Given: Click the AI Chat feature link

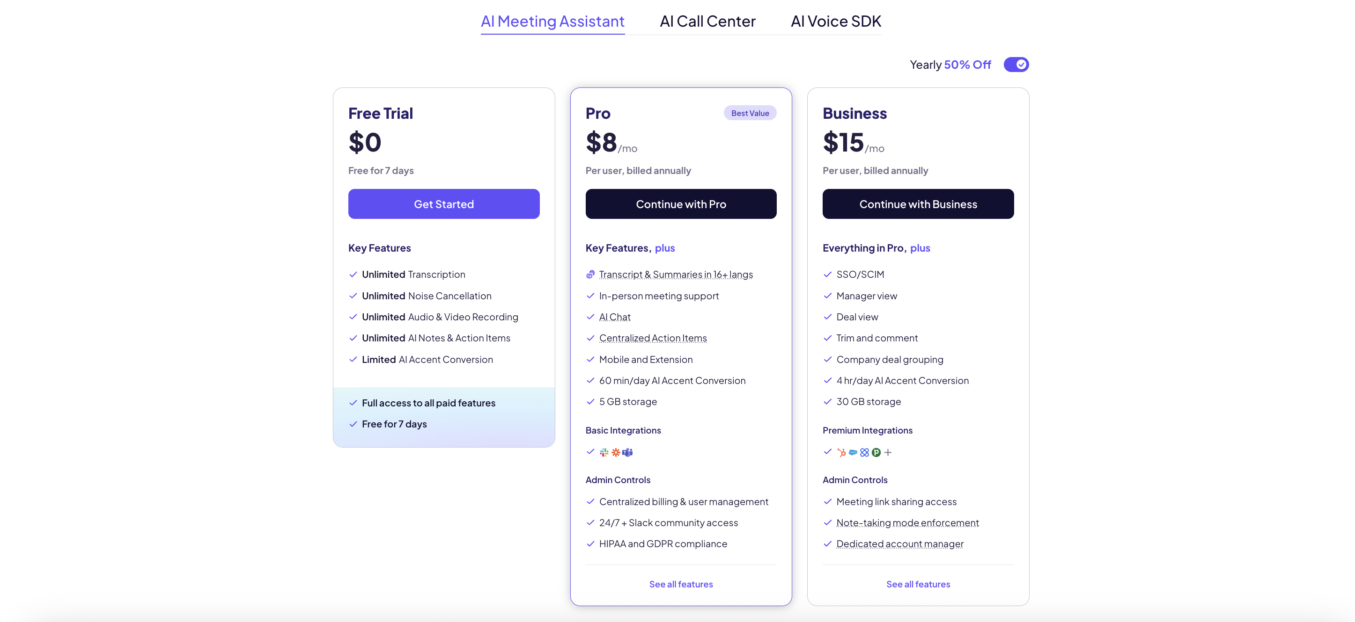Looking at the screenshot, I should [x=614, y=317].
